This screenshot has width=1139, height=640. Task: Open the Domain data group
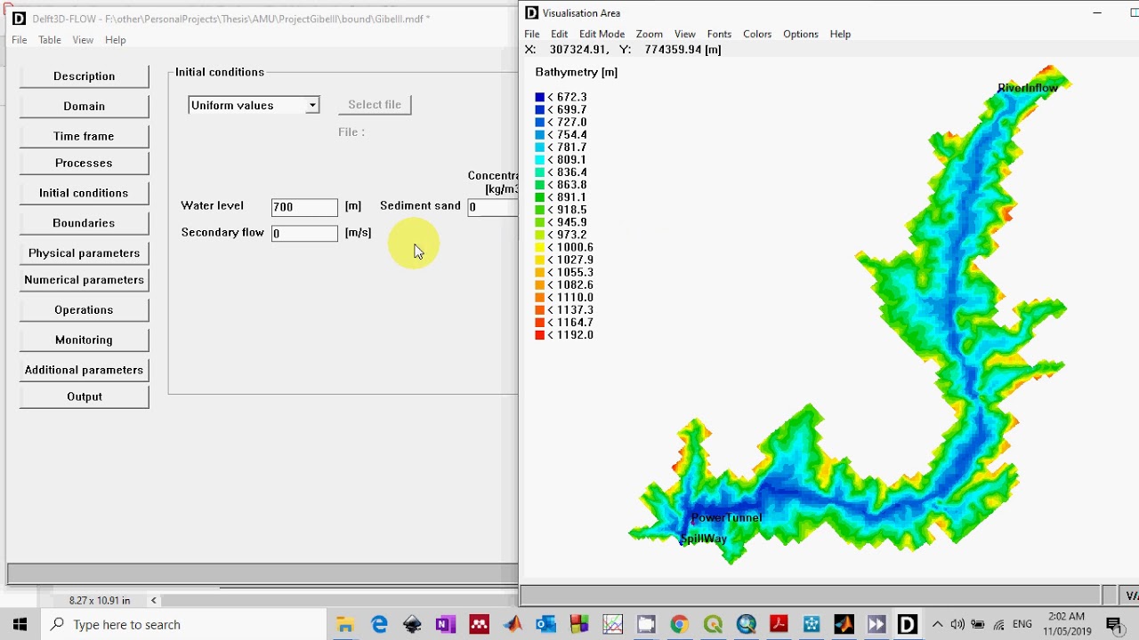pos(84,106)
